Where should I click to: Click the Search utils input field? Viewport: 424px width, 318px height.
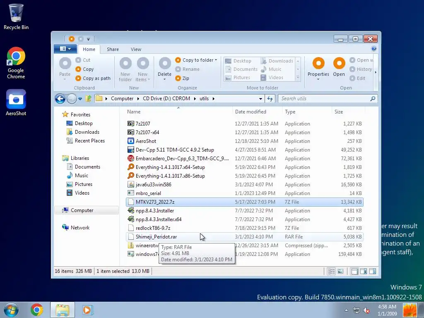click(328, 99)
